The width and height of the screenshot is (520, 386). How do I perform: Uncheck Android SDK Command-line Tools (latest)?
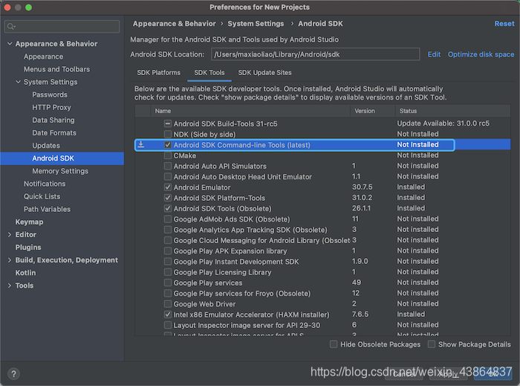click(168, 145)
